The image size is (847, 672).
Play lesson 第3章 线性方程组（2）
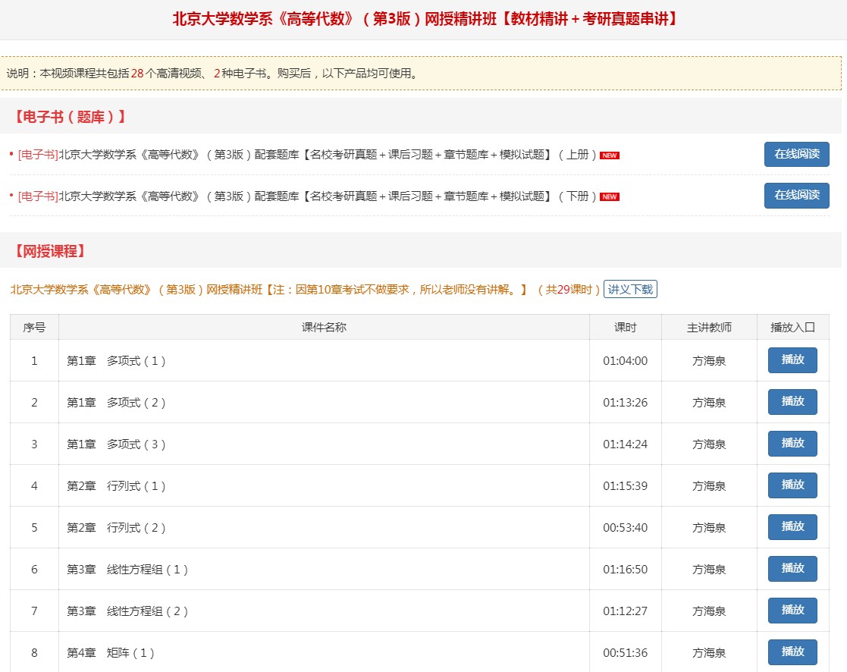point(792,610)
